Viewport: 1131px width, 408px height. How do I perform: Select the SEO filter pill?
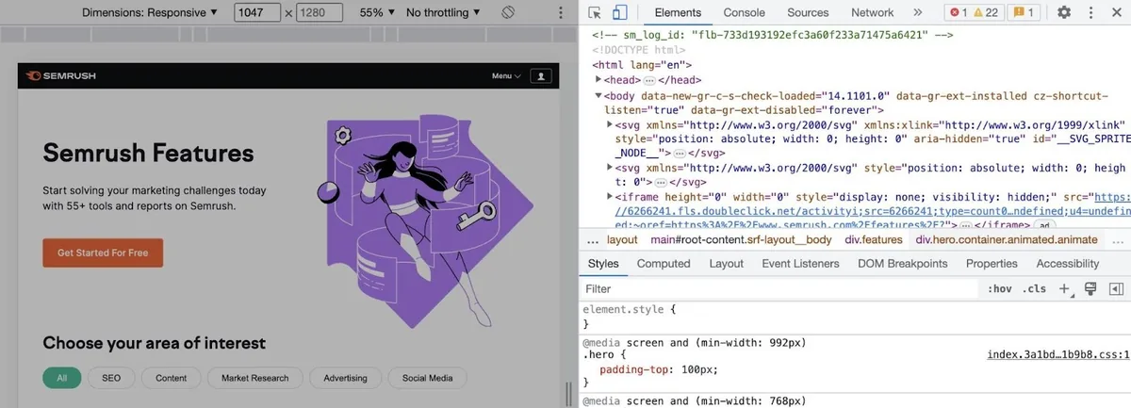pyautogui.click(x=111, y=378)
